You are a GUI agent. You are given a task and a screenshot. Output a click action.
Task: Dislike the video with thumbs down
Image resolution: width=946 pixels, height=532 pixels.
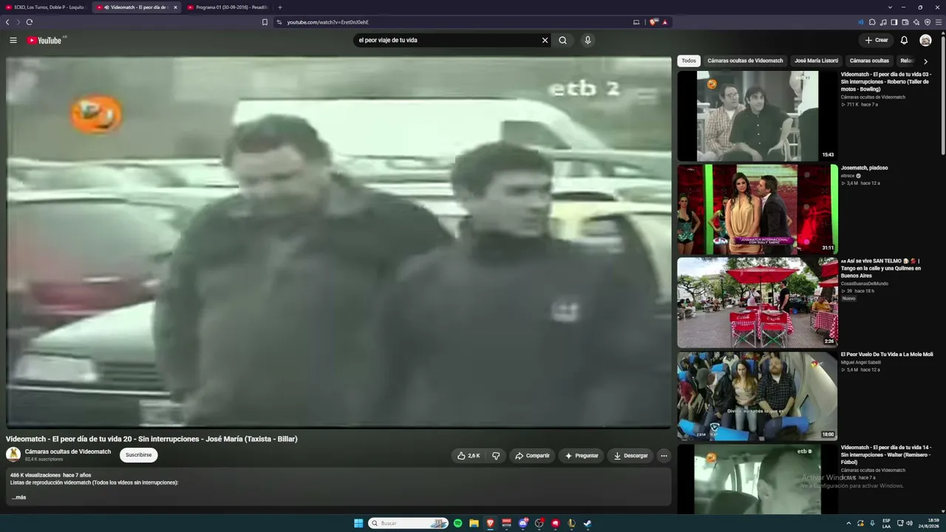[496, 456]
